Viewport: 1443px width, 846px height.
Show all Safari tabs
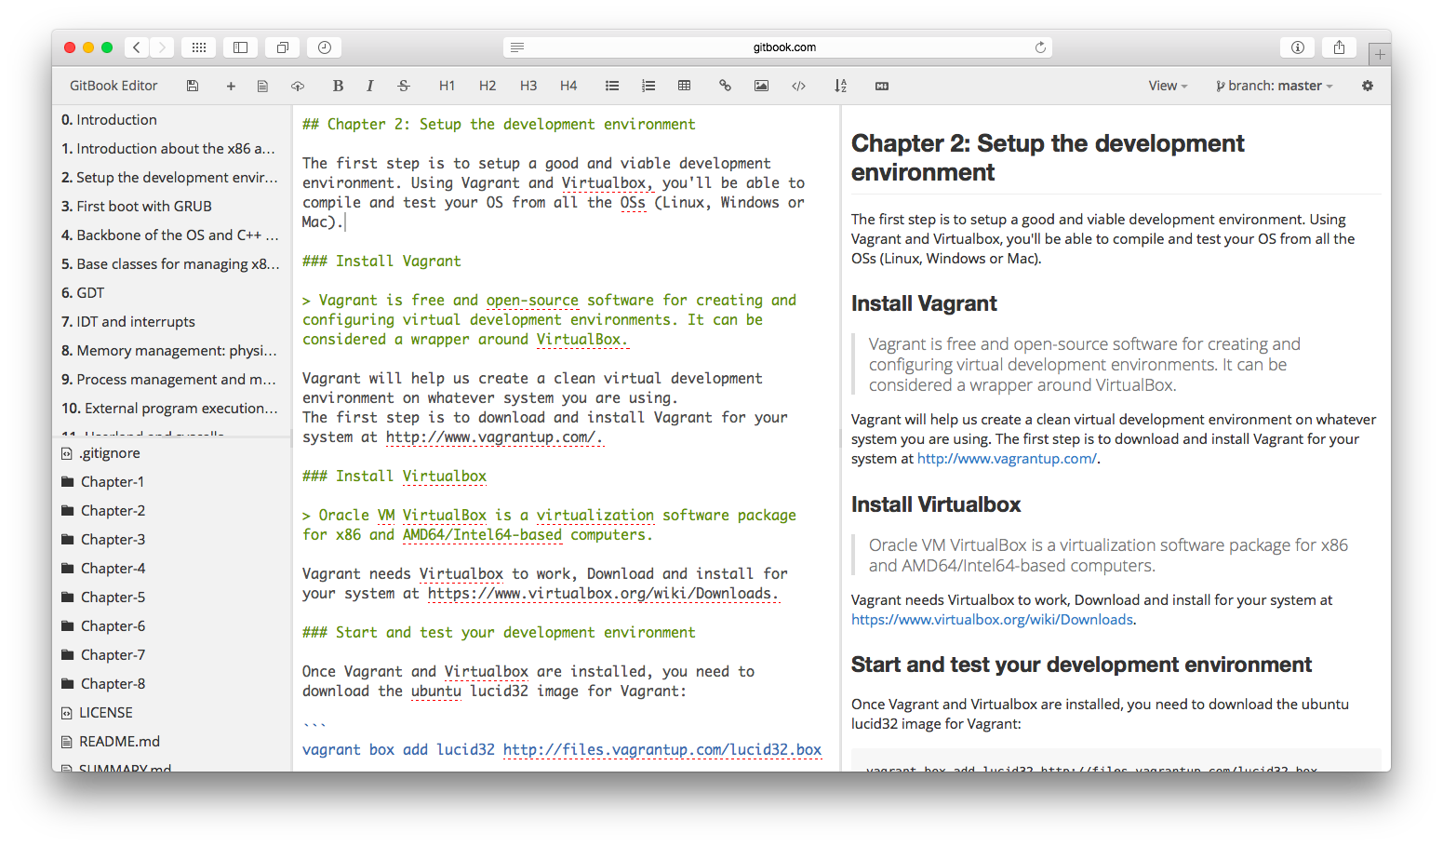pos(282,47)
